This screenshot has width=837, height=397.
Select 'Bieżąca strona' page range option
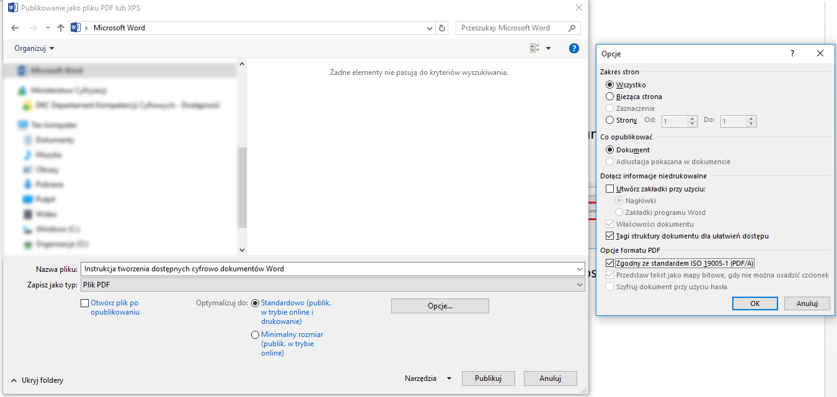[x=609, y=97]
